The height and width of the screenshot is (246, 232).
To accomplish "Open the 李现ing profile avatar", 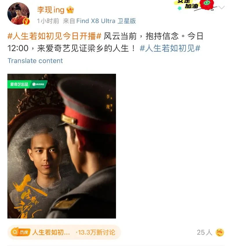I will (x=19, y=13).
